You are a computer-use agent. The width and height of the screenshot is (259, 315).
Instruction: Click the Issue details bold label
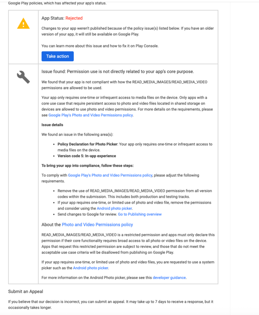tap(52, 125)
